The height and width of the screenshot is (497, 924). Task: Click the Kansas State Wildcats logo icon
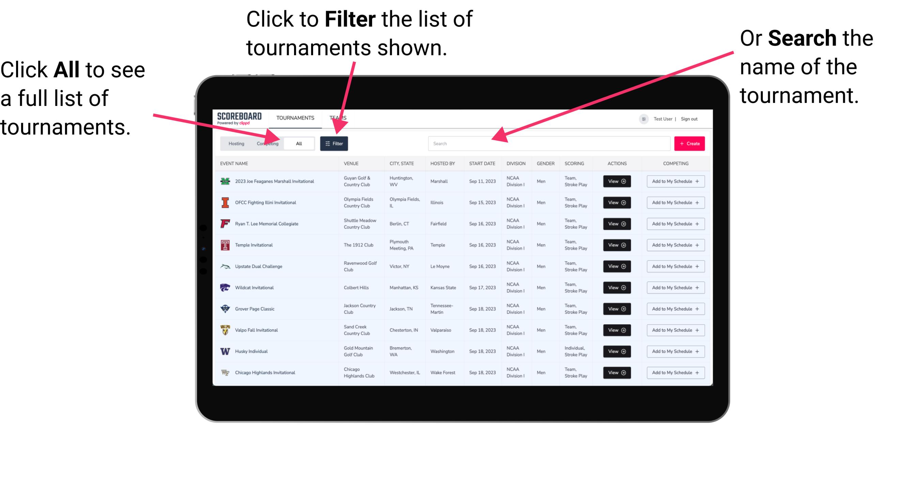227,288
